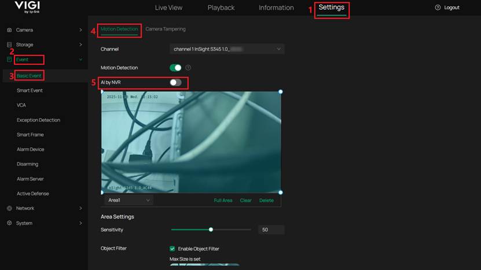Expand the Camera section chevron
Screen dimensions: 481x270
tap(80, 30)
